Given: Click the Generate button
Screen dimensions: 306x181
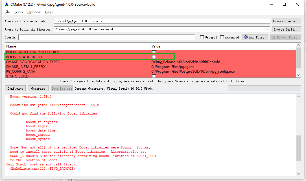Looking at the screenshot, I should pyautogui.click(x=38, y=89).
